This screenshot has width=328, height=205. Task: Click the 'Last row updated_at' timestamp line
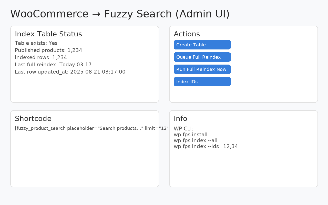pyautogui.click(x=70, y=72)
